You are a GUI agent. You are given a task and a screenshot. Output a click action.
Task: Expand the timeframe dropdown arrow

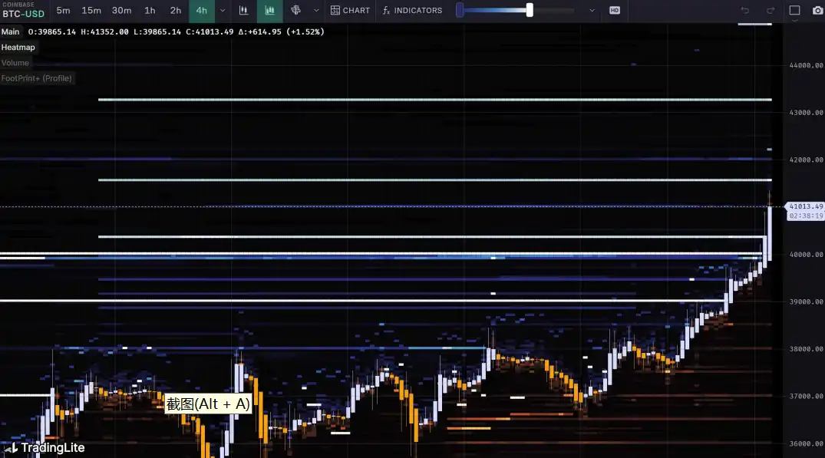(x=223, y=11)
